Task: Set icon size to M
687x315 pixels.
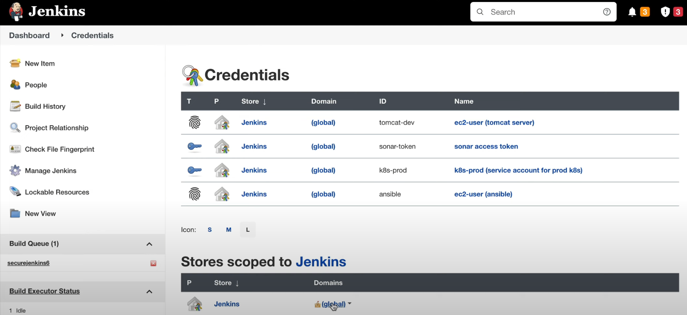Action: click(x=229, y=230)
